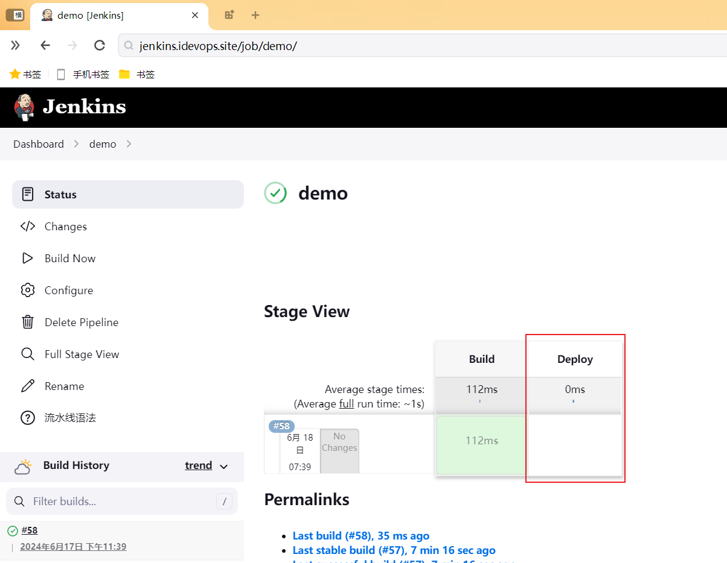Go back with the browser back arrow
The image size is (727, 563).
point(45,45)
